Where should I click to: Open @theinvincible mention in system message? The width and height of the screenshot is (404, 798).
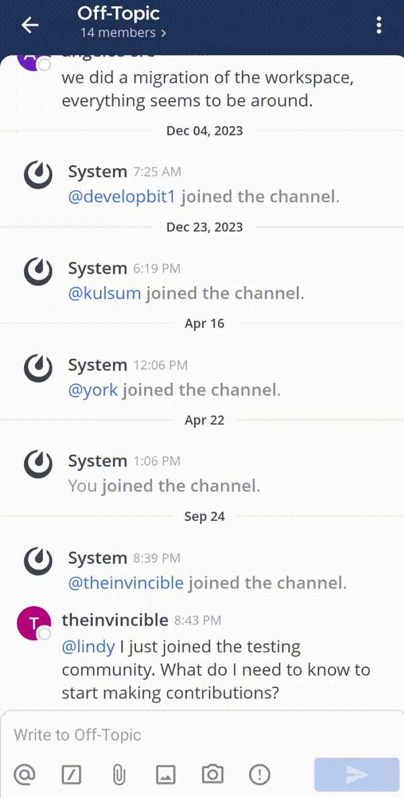pos(126,583)
